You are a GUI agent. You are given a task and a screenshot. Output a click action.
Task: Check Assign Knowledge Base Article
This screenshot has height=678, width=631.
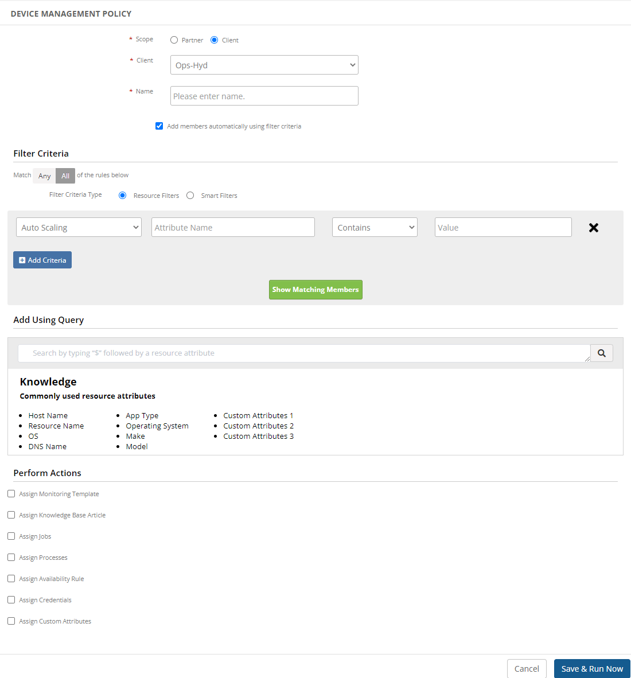tap(11, 515)
